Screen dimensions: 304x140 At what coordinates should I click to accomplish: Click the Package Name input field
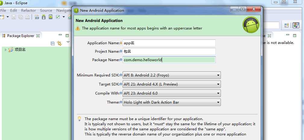(169, 60)
